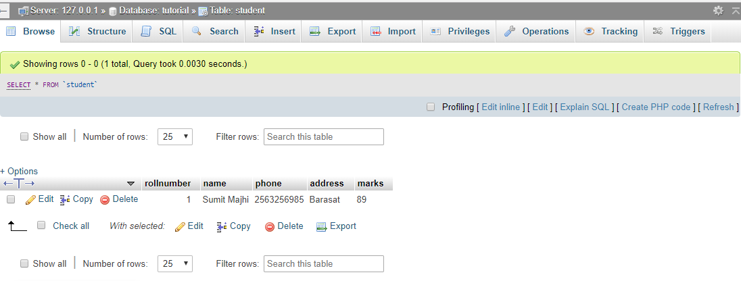Sort by the phone column header
The height and width of the screenshot is (281, 741).
268,183
